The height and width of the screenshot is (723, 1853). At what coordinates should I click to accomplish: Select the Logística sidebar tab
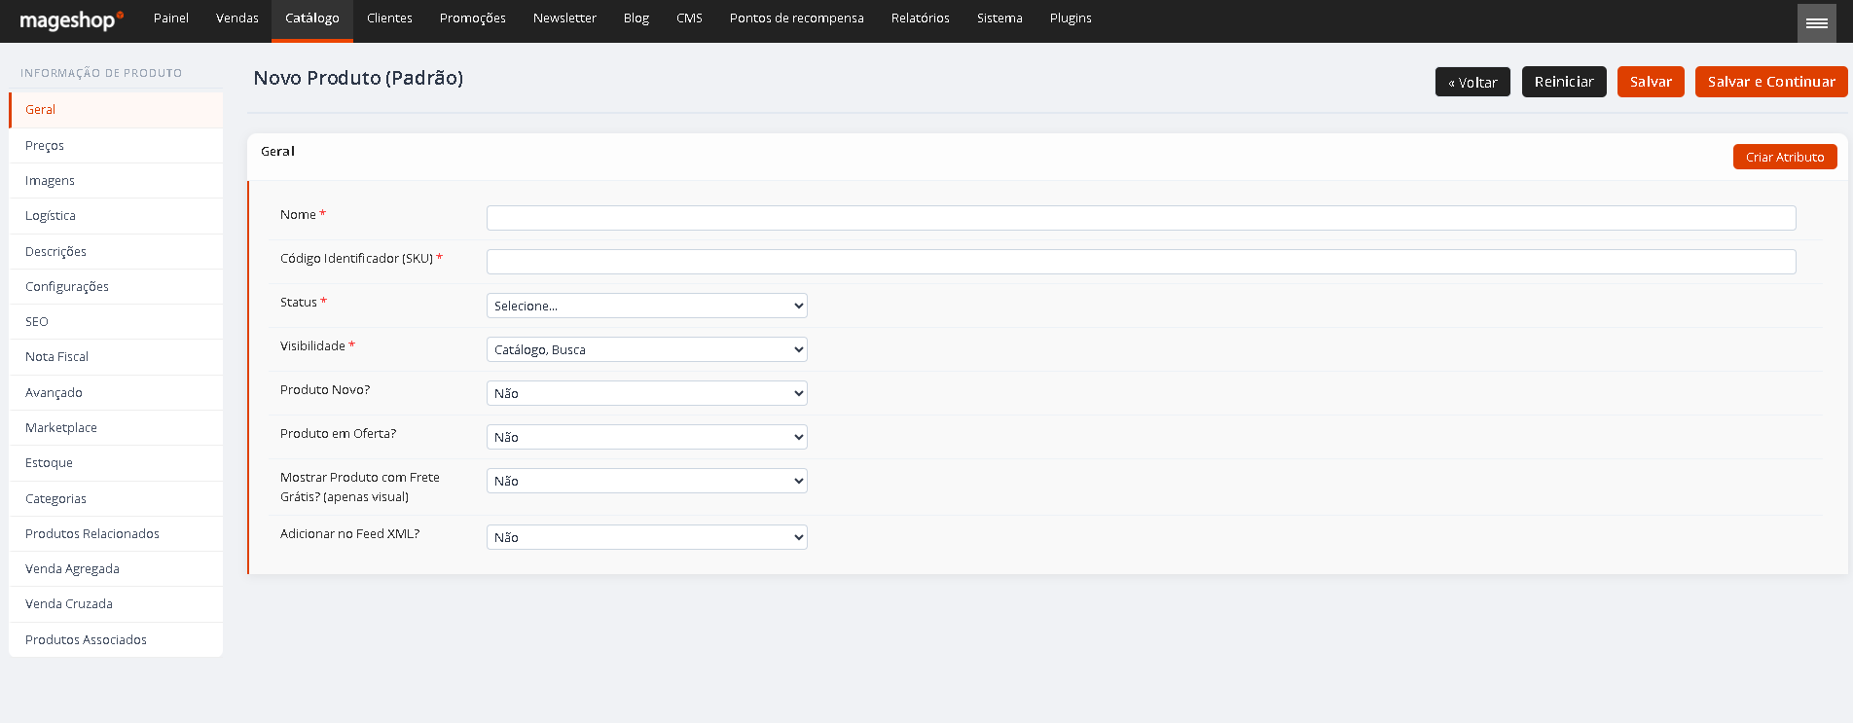point(116,216)
